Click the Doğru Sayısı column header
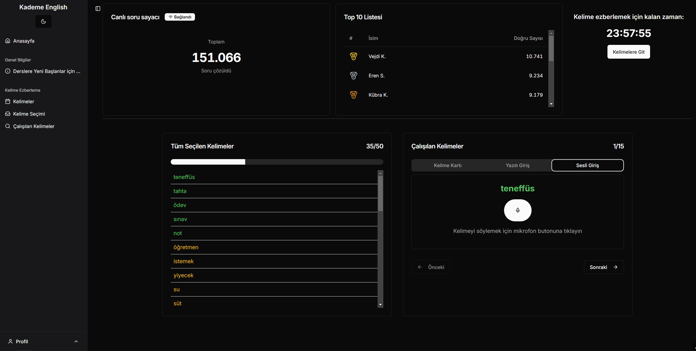This screenshot has width=696, height=351. pos(528,38)
